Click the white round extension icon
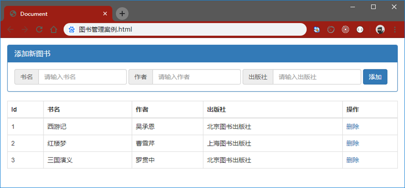Image resolution: width=405 pixels, height=188 pixels. (x=360, y=30)
